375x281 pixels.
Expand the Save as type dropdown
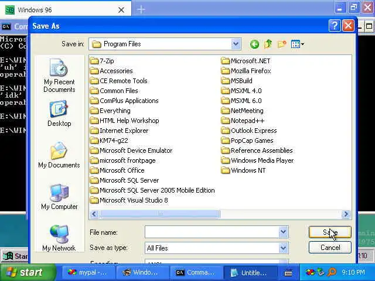(283, 248)
